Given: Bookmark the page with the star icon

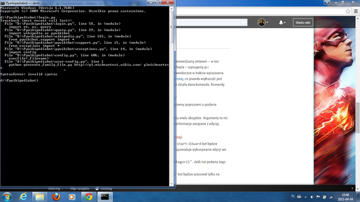Looking at the screenshot, I should [348, 11].
